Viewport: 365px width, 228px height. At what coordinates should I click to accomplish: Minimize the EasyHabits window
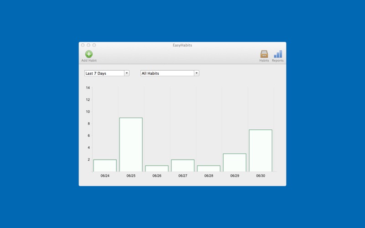pos(89,45)
